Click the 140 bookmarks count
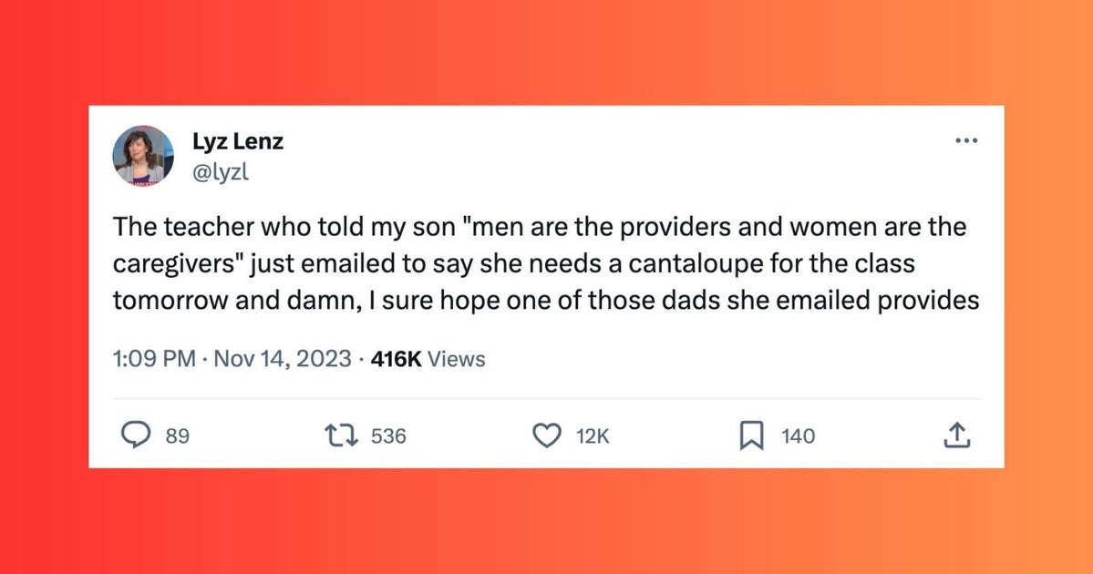1093x574 pixels. pyautogui.click(x=798, y=437)
